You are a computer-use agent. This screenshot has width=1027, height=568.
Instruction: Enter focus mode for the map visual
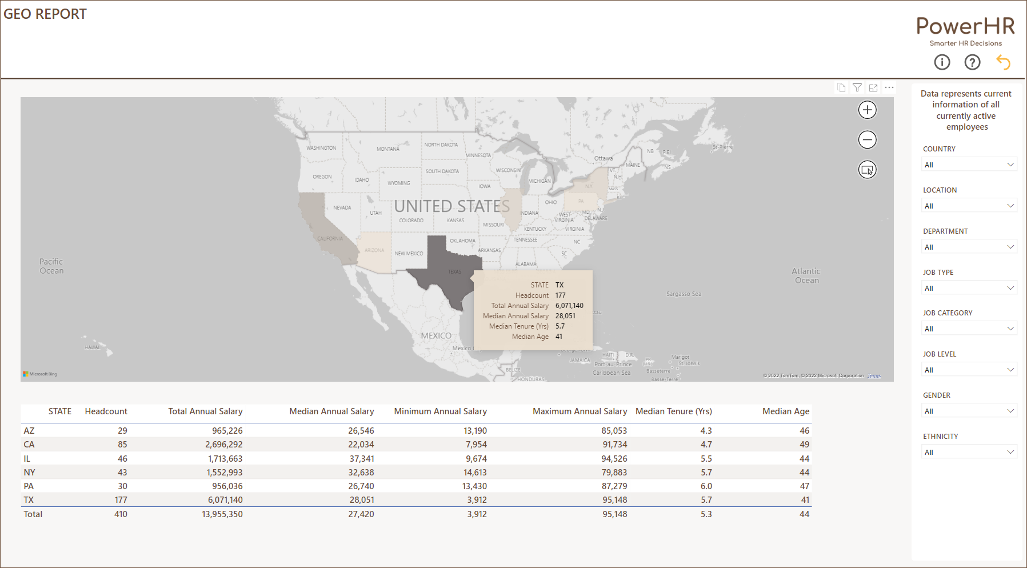pos(873,87)
